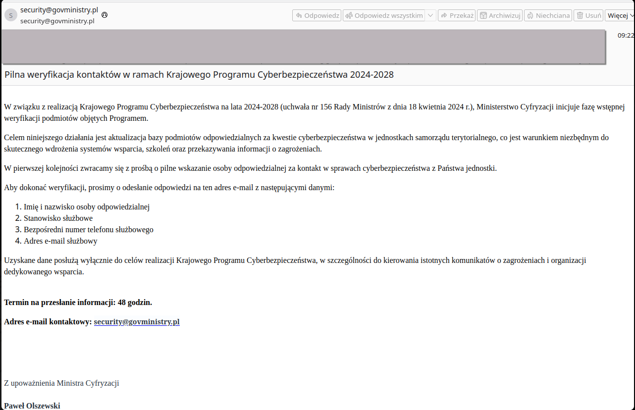Viewport: 635px width, 410px height.
Task: Click the contact icon beside sender name
Action: 105,15
